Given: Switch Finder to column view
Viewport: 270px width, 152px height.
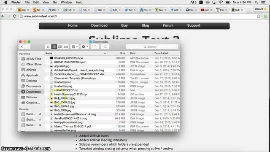Looking at the screenshot, I should [60, 47].
